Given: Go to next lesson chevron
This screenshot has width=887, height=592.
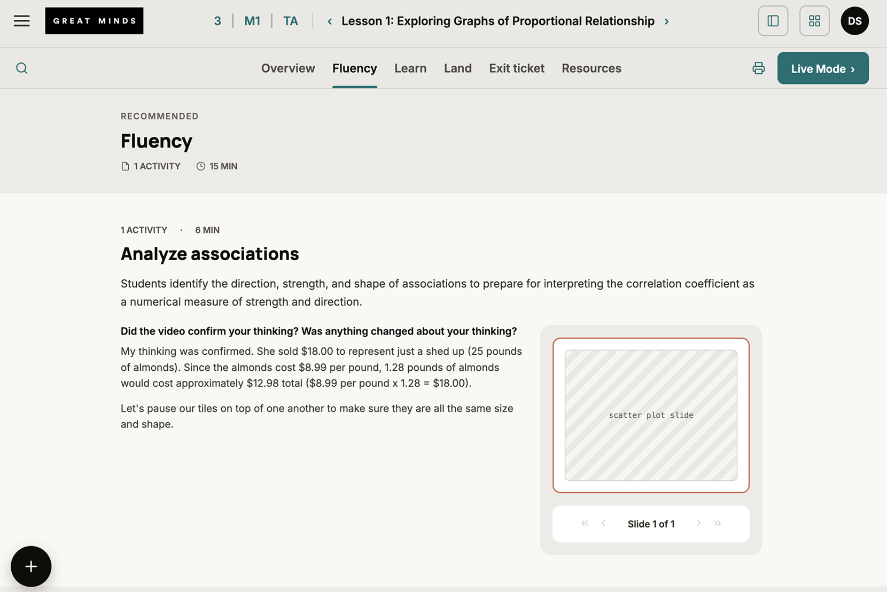Looking at the screenshot, I should [x=666, y=21].
